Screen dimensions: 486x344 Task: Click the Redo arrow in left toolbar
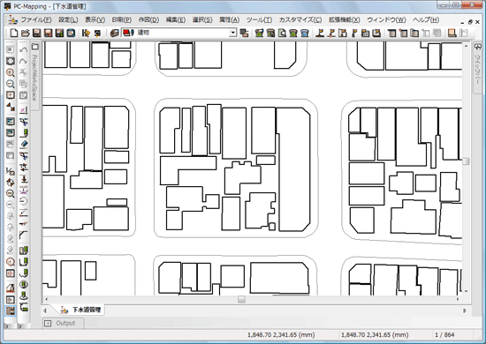(24, 61)
